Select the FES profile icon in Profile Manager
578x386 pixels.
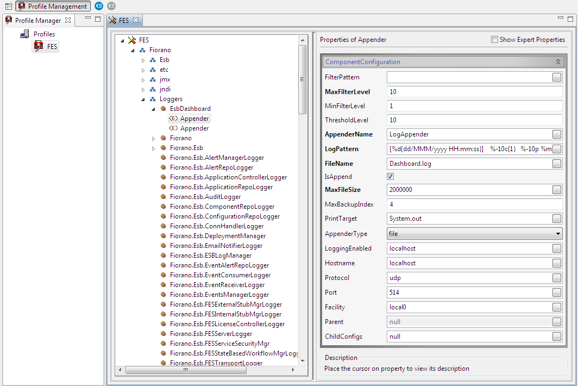pyautogui.click(x=39, y=47)
